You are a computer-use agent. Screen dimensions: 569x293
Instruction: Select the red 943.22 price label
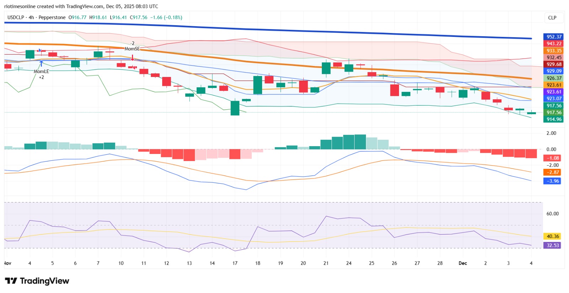[x=553, y=44]
